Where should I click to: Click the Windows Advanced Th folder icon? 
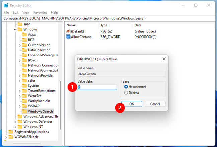coord(20,116)
